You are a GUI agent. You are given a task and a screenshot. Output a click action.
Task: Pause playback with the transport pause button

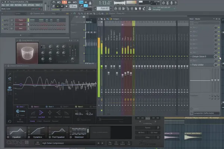(x=57, y=6)
